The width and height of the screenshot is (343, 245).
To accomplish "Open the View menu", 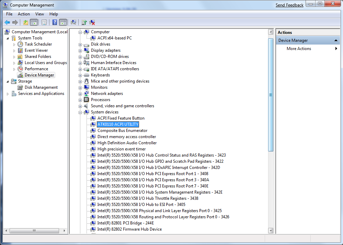I will 39,14.
